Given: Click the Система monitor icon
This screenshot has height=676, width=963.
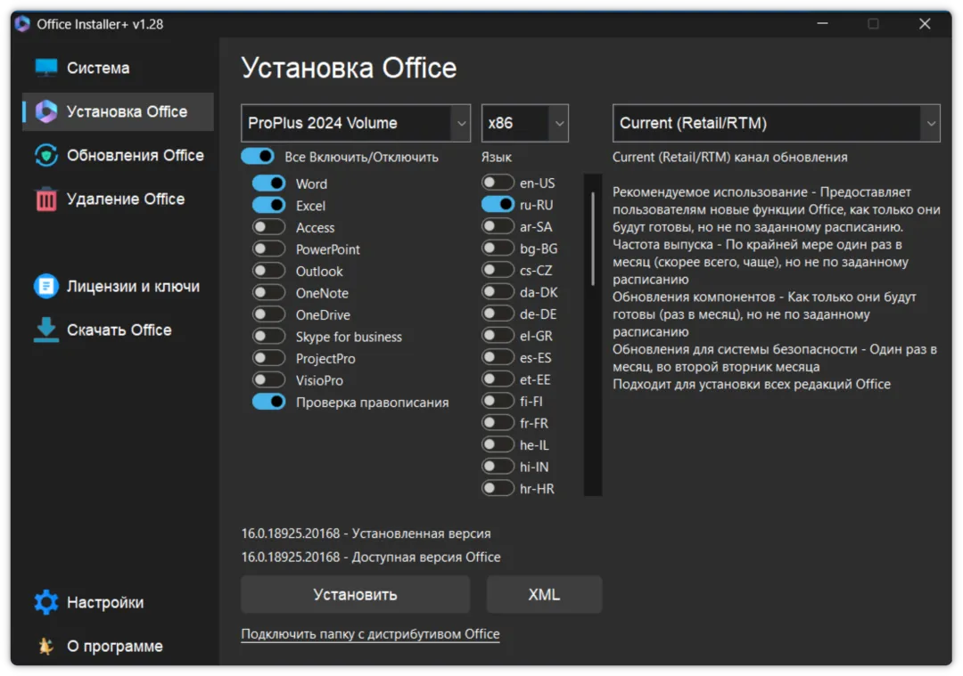Looking at the screenshot, I should point(46,68).
